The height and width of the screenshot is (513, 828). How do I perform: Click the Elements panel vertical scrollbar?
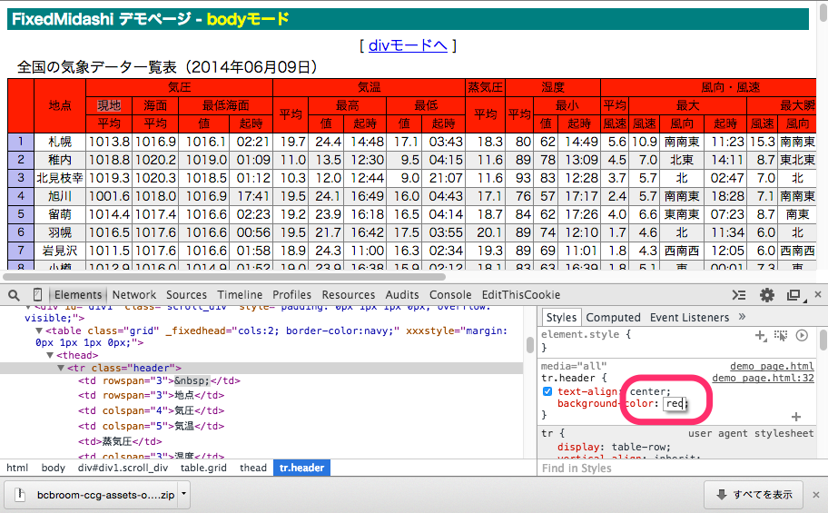pos(529,345)
